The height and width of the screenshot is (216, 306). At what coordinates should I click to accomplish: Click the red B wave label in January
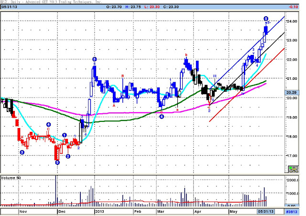[x=122, y=76]
